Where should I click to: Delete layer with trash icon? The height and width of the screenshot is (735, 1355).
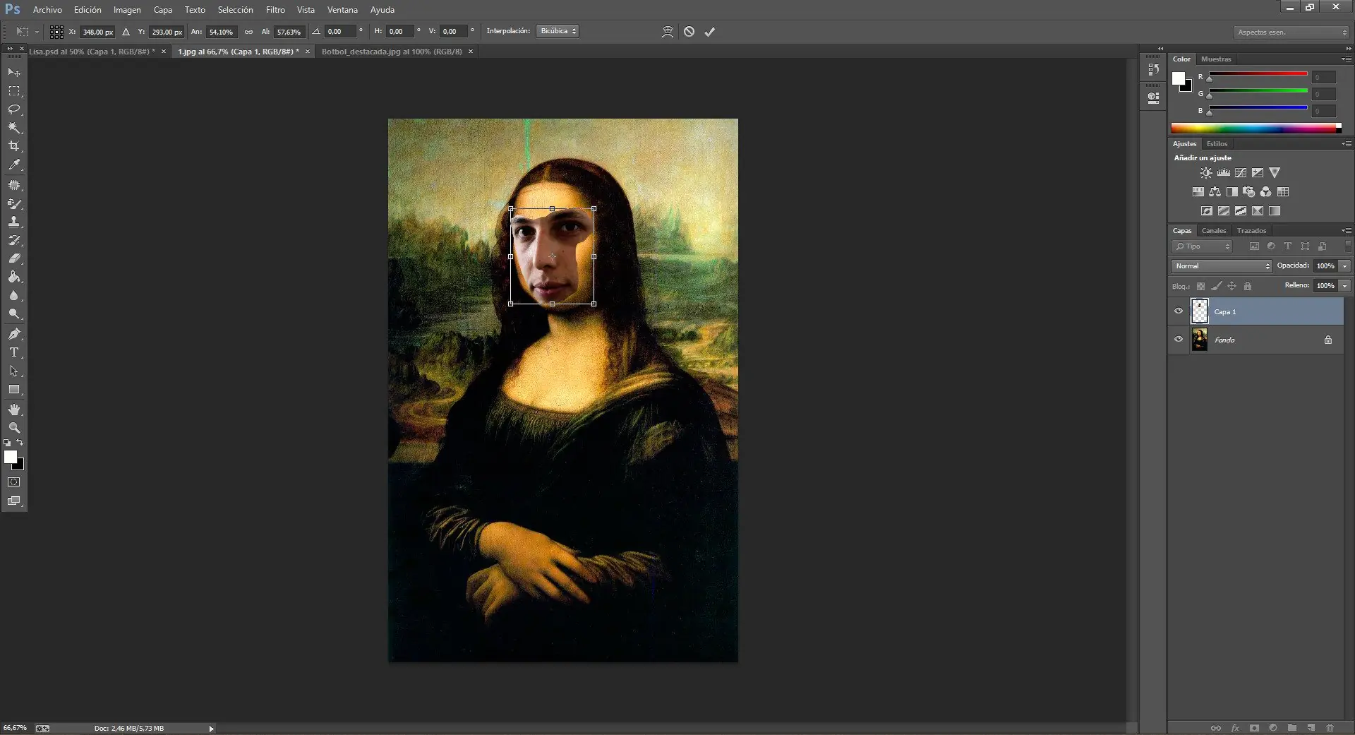coord(1330,728)
